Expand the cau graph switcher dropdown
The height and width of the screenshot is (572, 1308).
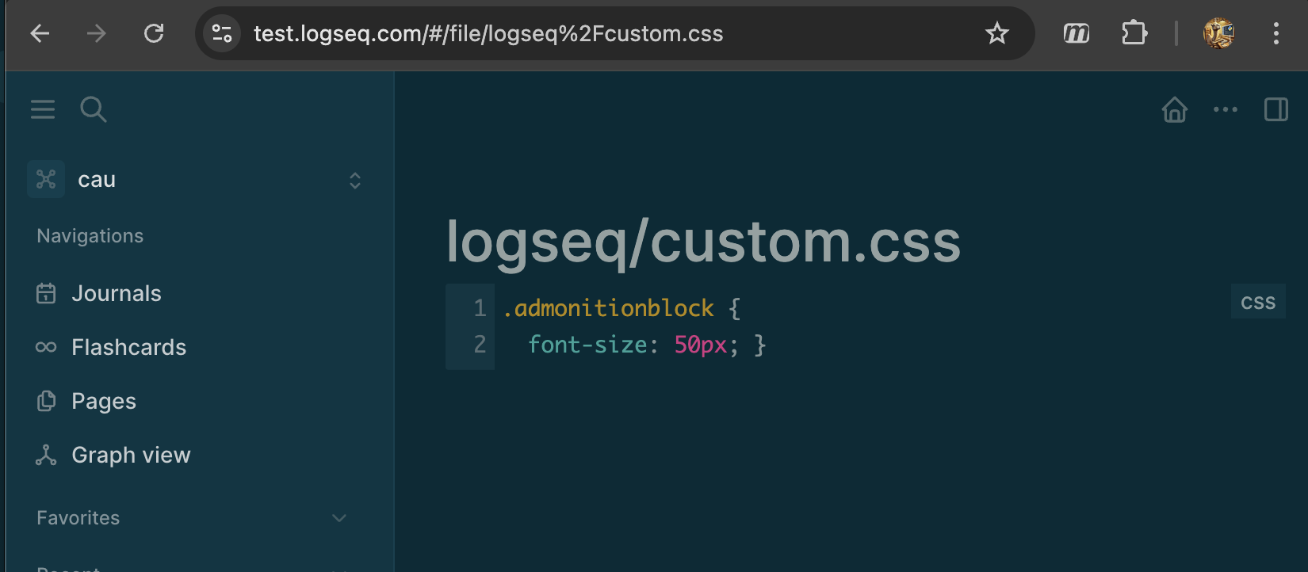(x=355, y=181)
